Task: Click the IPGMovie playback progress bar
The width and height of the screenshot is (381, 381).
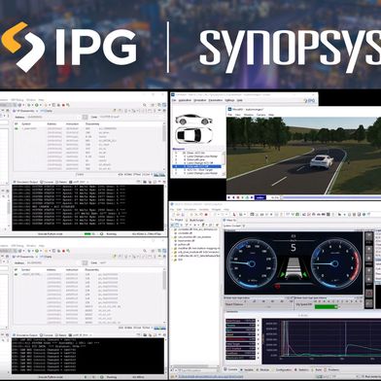Action: (330, 197)
